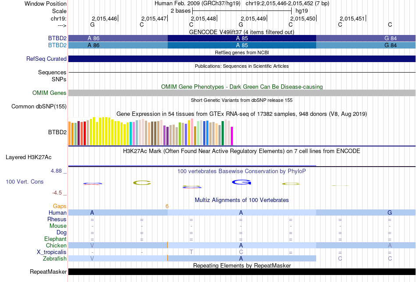Viewport: 416px width, 282px height.
Task: Select the Rhesus species label
Action: point(57,219)
